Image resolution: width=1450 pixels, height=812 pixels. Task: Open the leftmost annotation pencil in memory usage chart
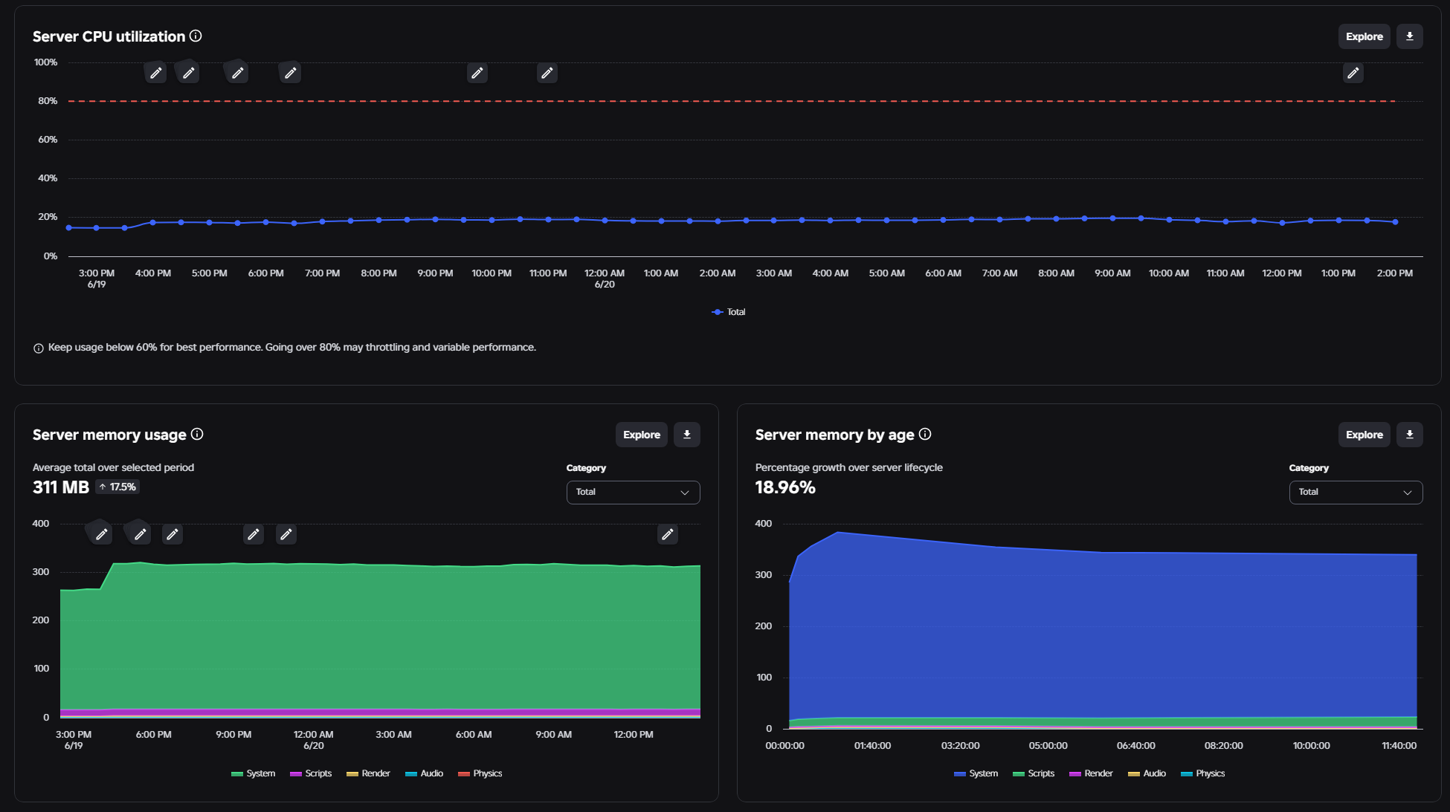[x=101, y=534]
